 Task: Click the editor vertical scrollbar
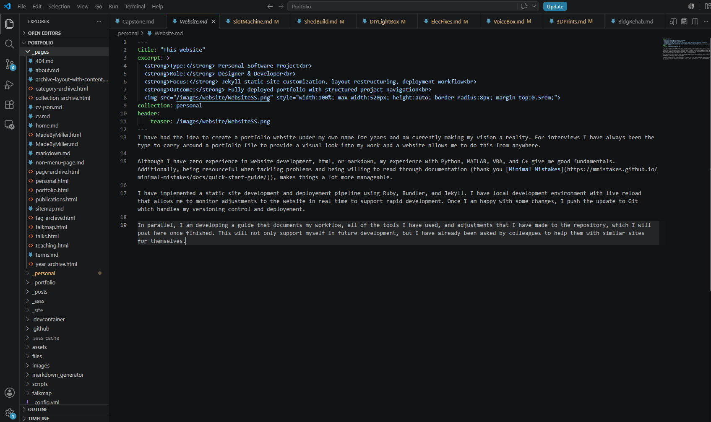[709, 164]
